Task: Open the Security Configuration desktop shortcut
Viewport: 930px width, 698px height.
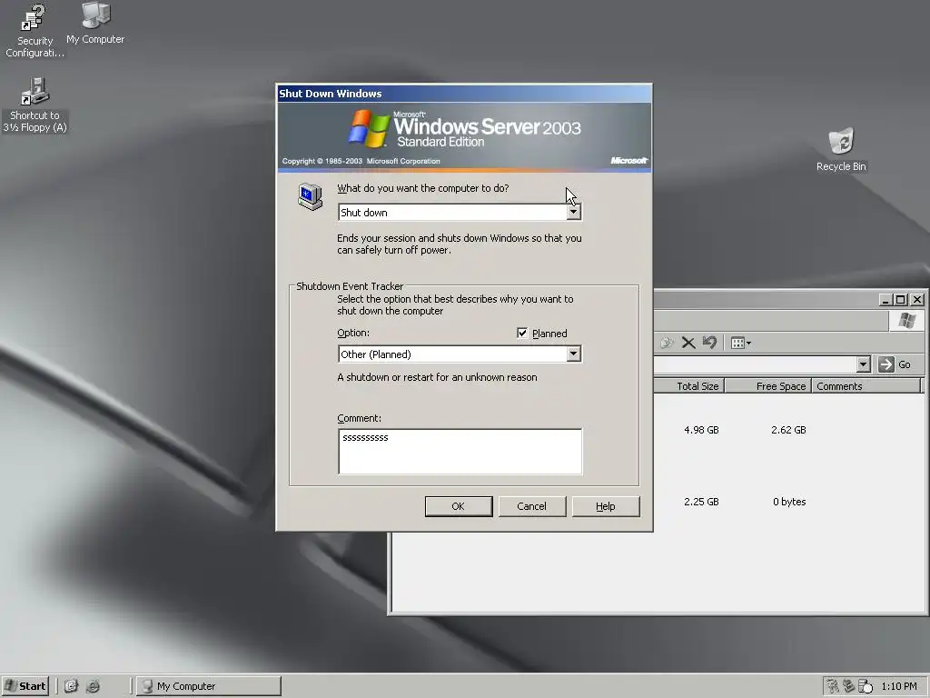Action: click(x=34, y=30)
